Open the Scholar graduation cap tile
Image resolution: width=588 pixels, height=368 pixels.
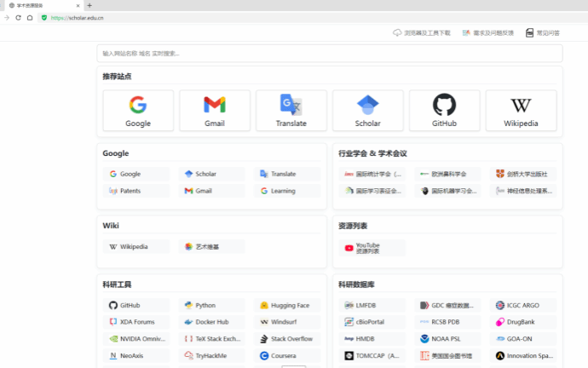click(x=367, y=111)
